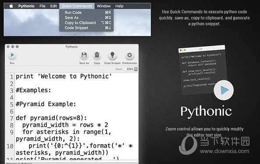Choose Save As from Quick Commands

86,18
